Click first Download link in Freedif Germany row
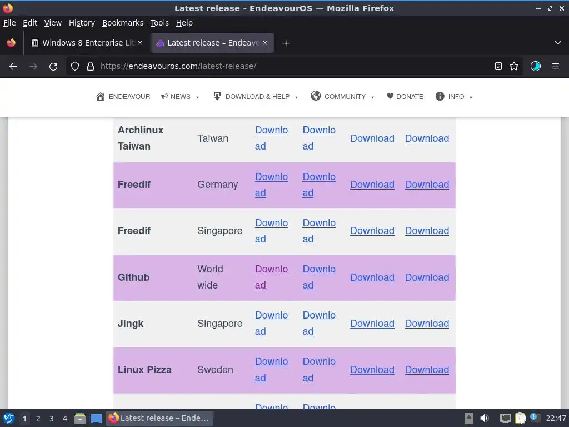This screenshot has width=569, height=427. click(271, 185)
